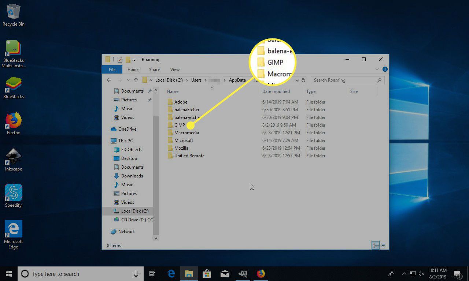The image size is (469, 281).
Task: Launch Speedify desktop shortcut
Action: [x=14, y=196]
